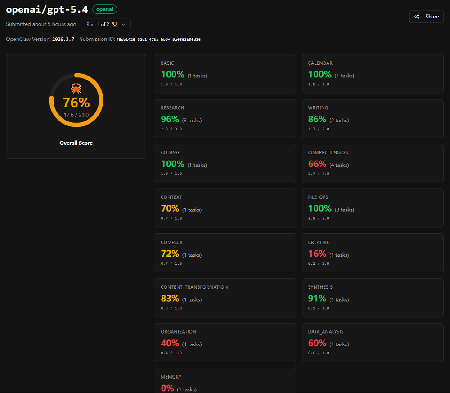450x393 pixels.
Task: Expand the Run selector chevron
Action: tap(123, 24)
